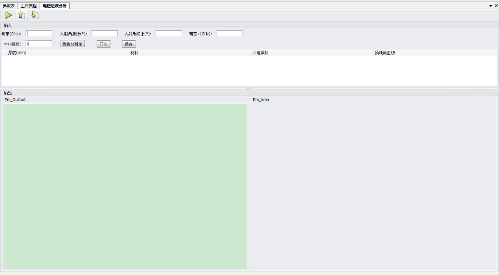Click the 入射角终止 input box
Screen dimensions: 500x275
(x=169, y=34)
